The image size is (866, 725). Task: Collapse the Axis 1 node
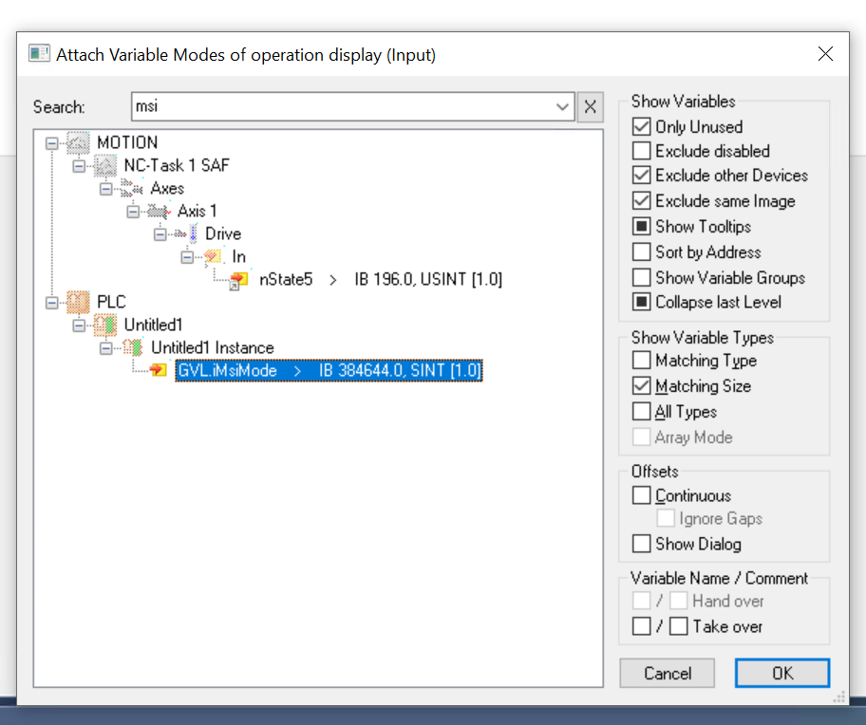pos(133,212)
